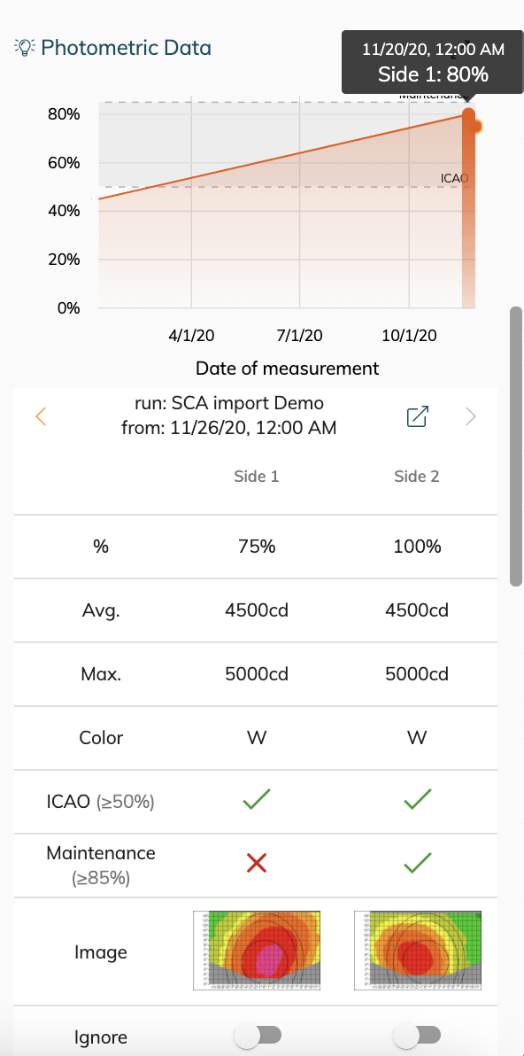The width and height of the screenshot is (524, 1056).
Task: Open run in external window icon
Action: coord(418,416)
